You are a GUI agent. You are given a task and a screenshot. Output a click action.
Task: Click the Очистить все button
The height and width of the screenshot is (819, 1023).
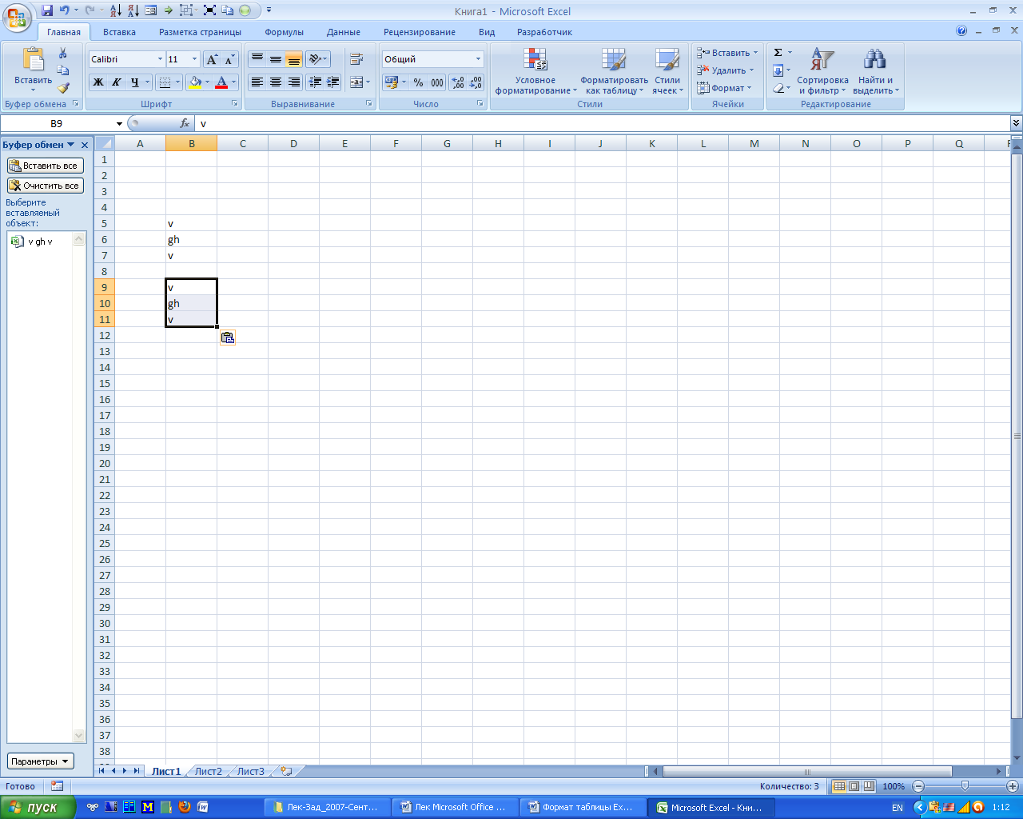pos(46,186)
